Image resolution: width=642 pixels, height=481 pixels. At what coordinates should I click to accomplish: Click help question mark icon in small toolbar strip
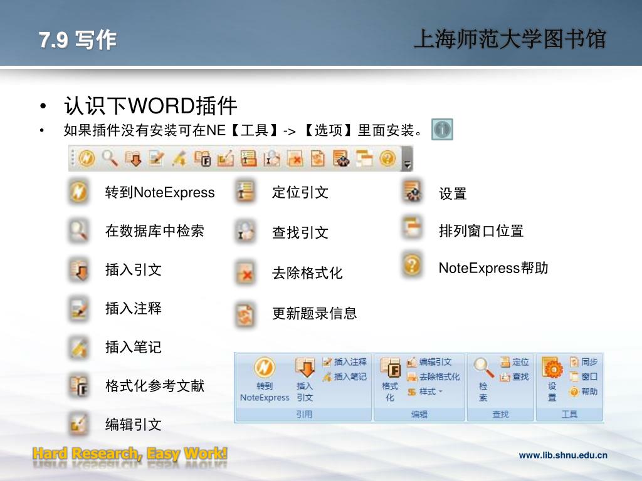[387, 158]
